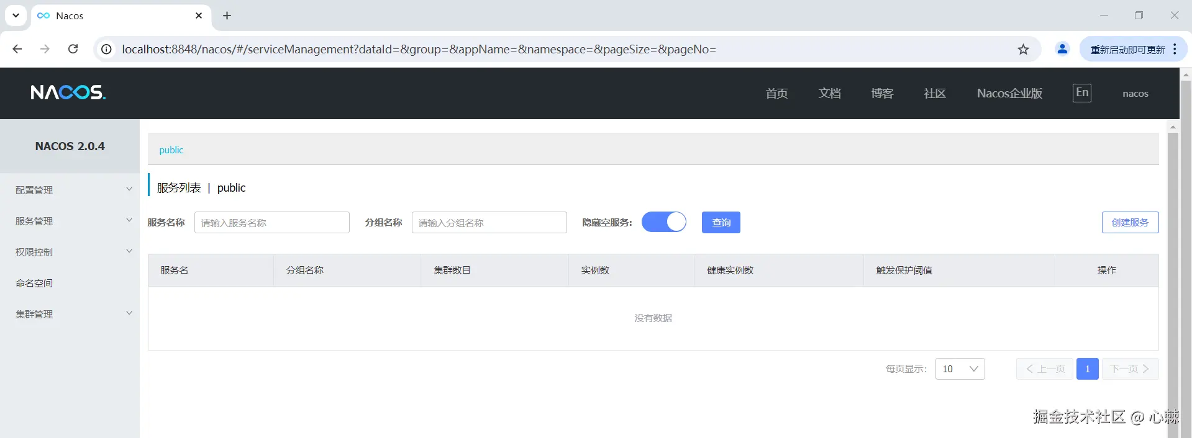Click the 下一页 pagination button
This screenshot has width=1192, height=438.
point(1130,369)
